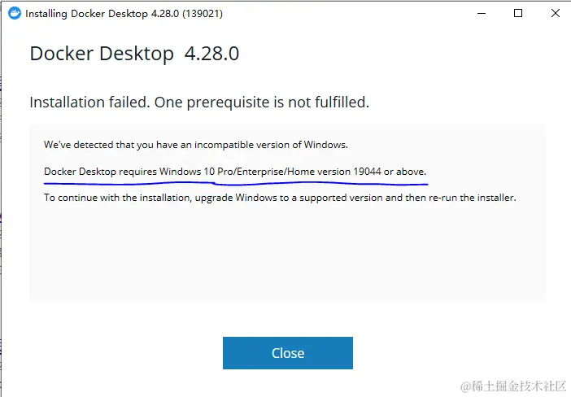Maximize the Docker installer window
The height and width of the screenshot is (397, 571).
click(x=518, y=14)
